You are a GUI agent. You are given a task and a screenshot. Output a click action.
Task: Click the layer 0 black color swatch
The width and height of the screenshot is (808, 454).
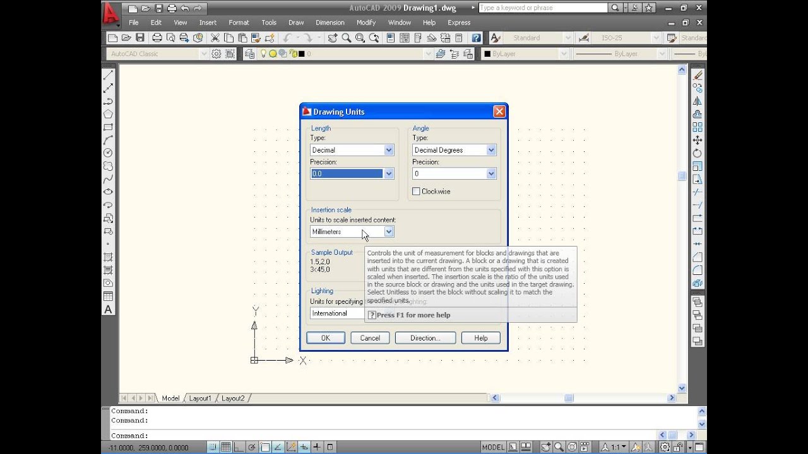pyautogui.click(x=302, y=54)
